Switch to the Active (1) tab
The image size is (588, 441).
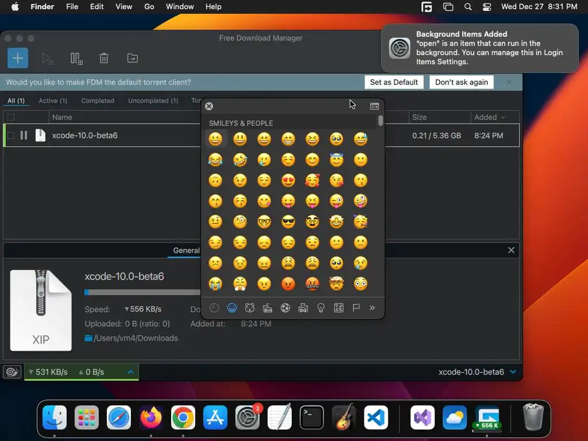click(x=53, y=100)
